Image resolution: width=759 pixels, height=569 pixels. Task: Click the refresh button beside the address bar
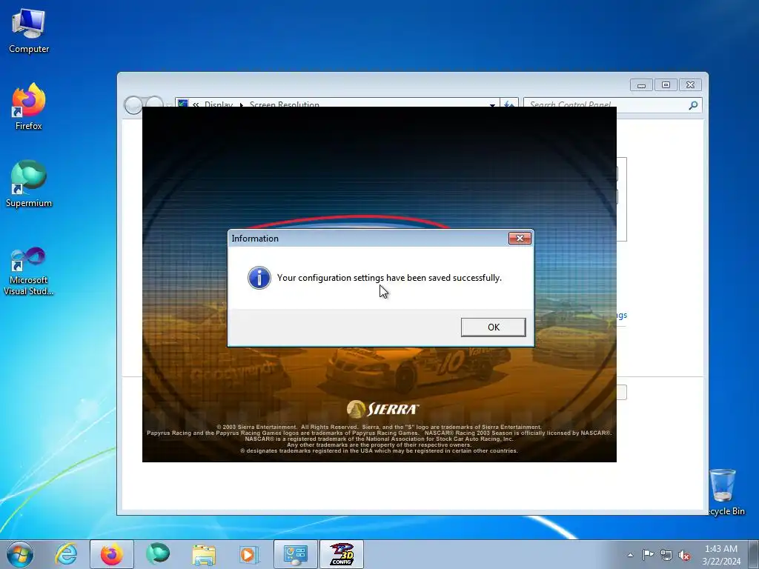click(x=509, y=105)
